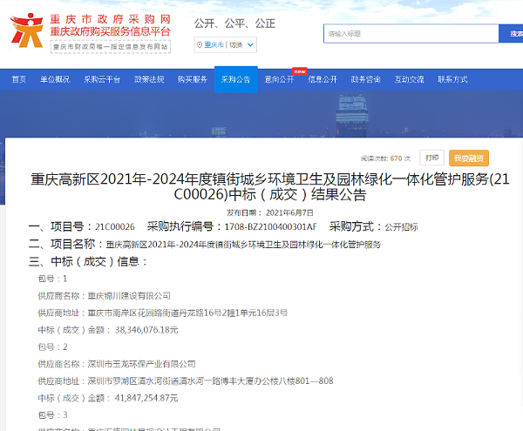Click amount 38,346,076.18元
The height and width of the screenshot is (431, 523).
tap(146, 330)
